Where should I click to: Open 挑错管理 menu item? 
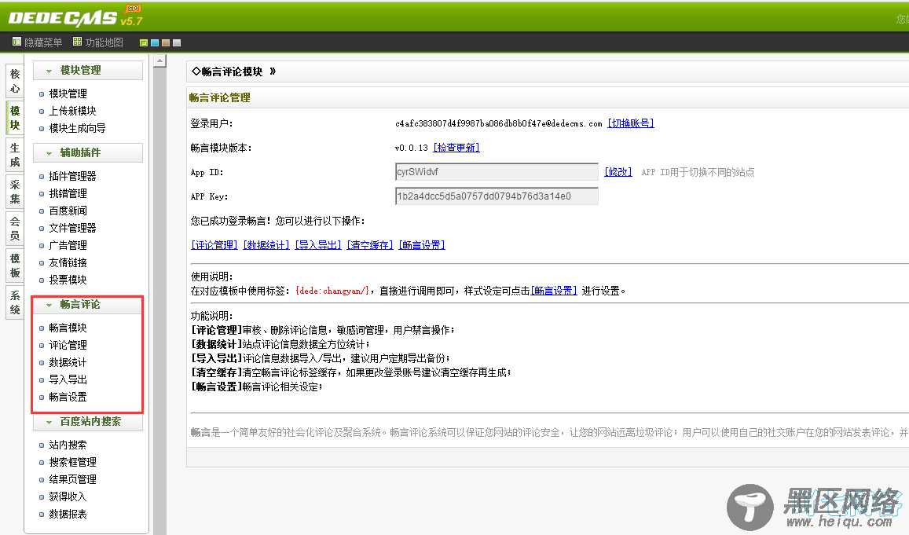point(68,193)
